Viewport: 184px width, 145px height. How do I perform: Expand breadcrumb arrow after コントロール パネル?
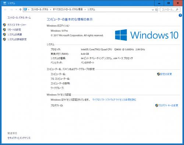point(50,10)
